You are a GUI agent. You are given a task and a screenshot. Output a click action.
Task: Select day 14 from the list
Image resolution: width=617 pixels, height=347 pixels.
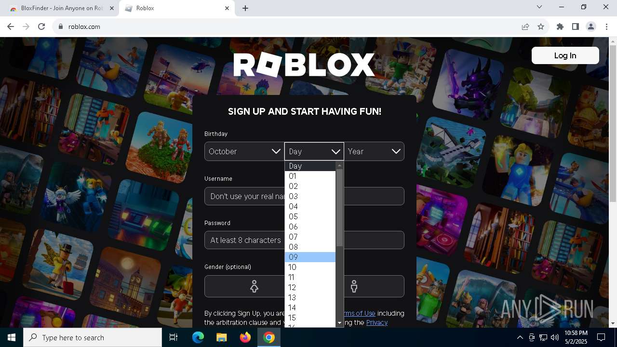(x=310, y=307)
